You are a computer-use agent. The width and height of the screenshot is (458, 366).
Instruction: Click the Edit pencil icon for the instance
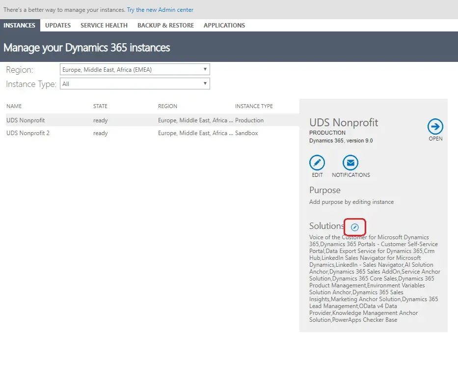pyautogui.click(x=317, y=163)
